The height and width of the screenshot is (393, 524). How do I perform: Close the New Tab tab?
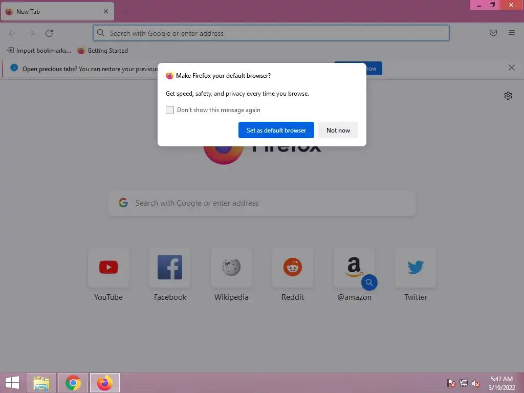(x=106, y=11)
